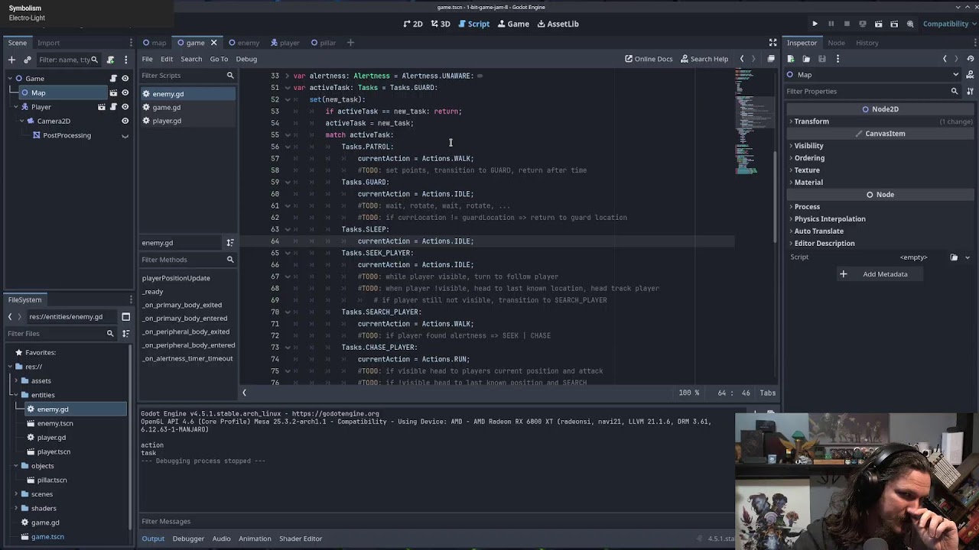Toggle alphabetical sorting of the methods list
Screen dimensions: 979x550
(x=229, y=243)
